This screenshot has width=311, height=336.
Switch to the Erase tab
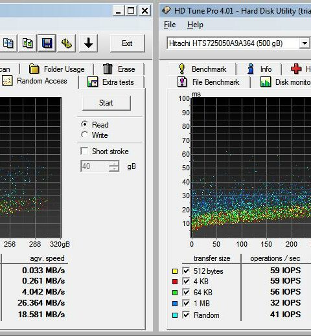(x=119, y=69)
